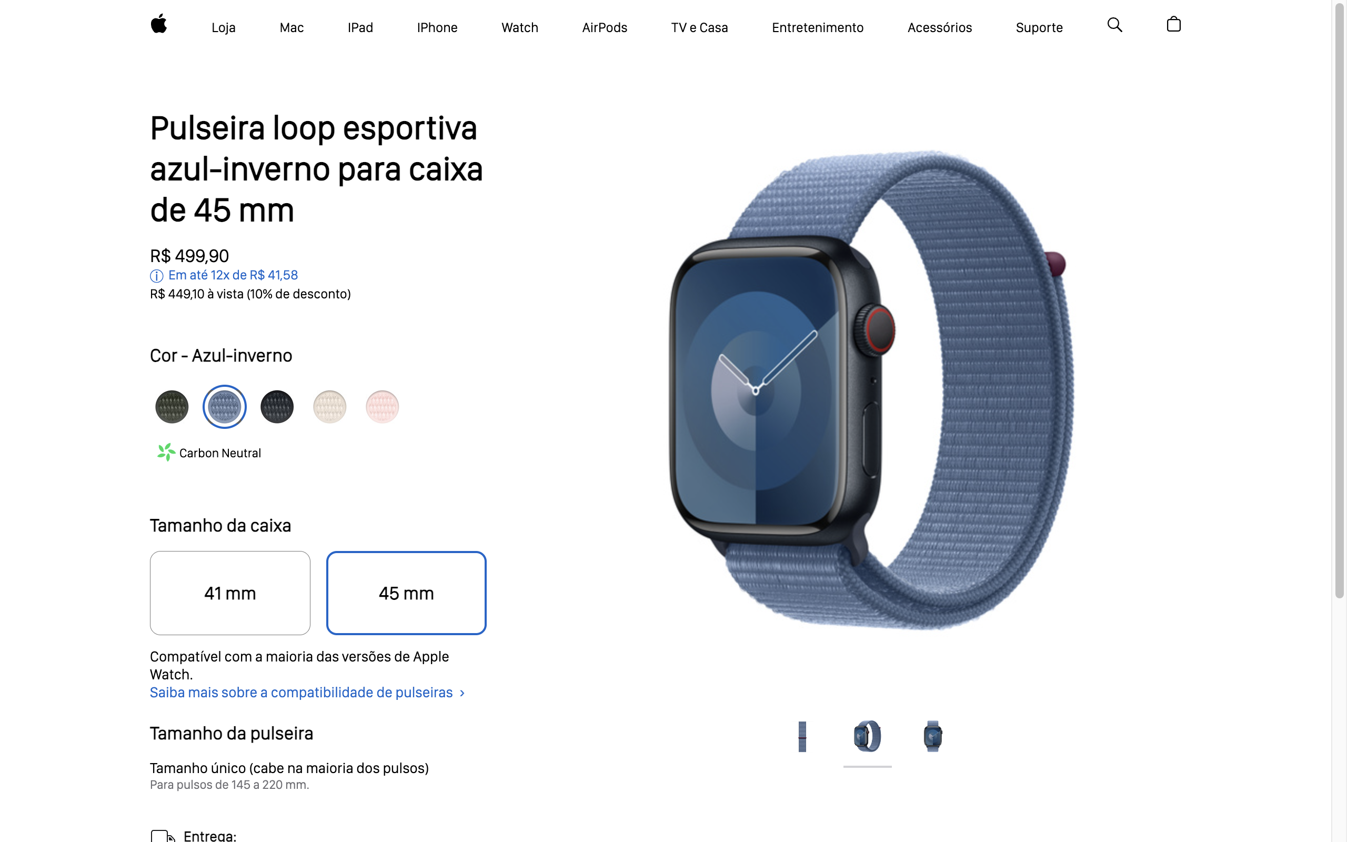Select the dark gray color swatch

pyautogui.click(x=276, y=406)
